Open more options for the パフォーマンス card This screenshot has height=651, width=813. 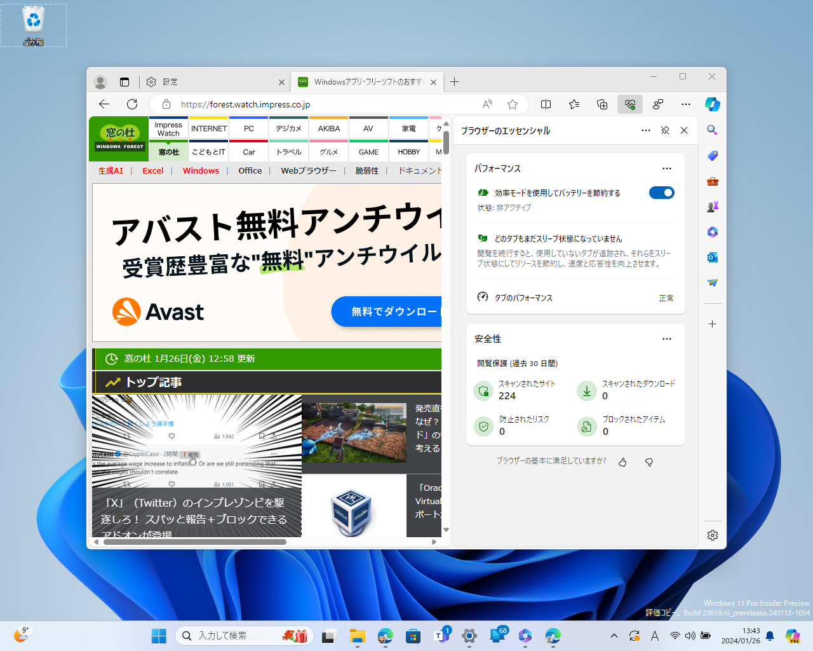[666, 168]
